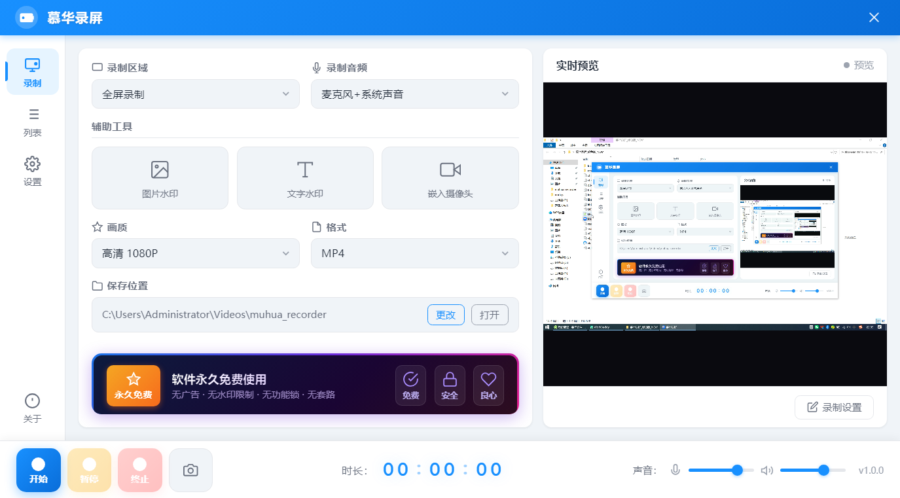Click the 录制区域 screen icon
Screen dimensions: 900x498
[98, 67]
